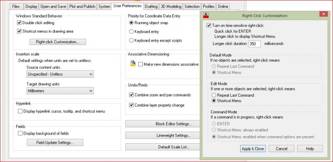
Task: Click AutoCAD icon in Right-Click Customization title bar
Action: [x=206, y=15]
